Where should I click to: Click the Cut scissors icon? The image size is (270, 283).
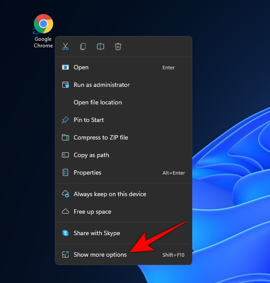coord(65,47)
